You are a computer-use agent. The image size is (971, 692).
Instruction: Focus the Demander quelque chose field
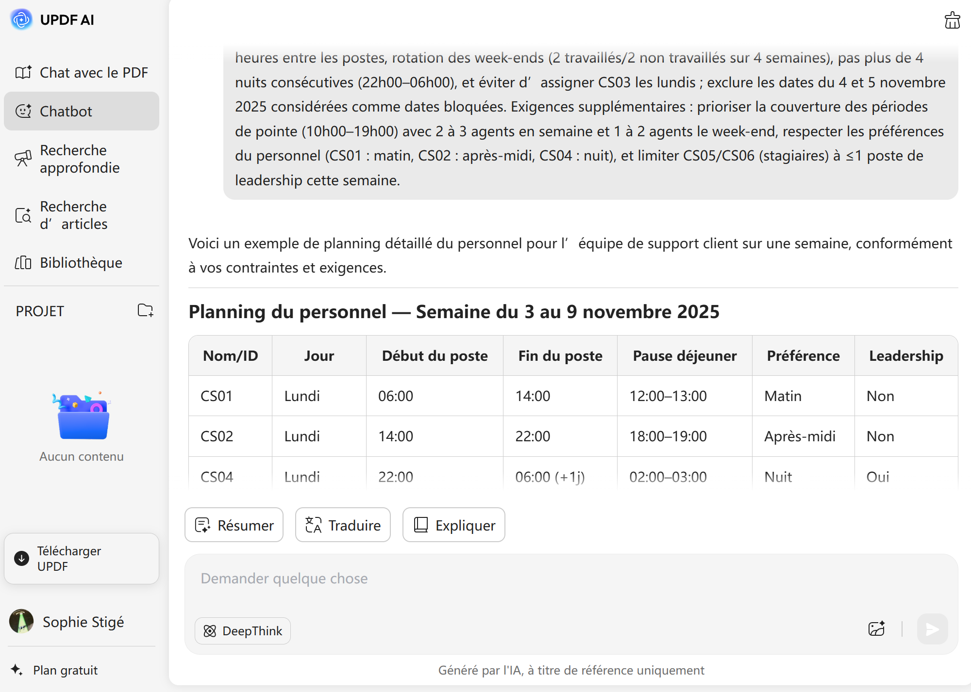pos(534,579)
